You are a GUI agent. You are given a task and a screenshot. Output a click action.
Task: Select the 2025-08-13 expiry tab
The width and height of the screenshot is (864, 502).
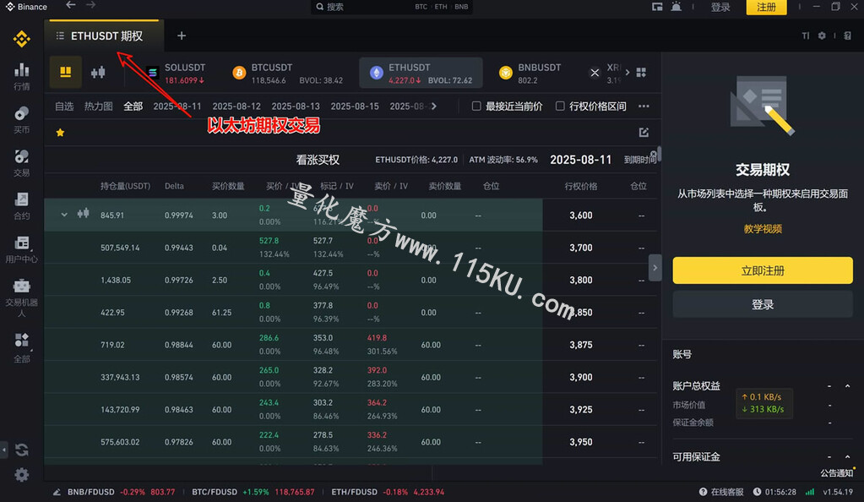(296, 106)
